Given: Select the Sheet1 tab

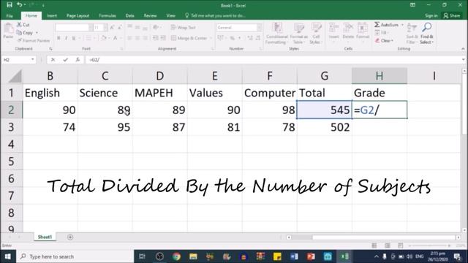Looking at the screenshot, I should 45,237.
